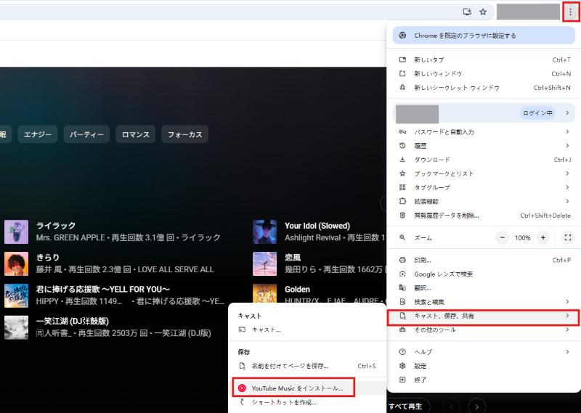
Task: Select ロマンス mood chip
Action: (136, 134)
